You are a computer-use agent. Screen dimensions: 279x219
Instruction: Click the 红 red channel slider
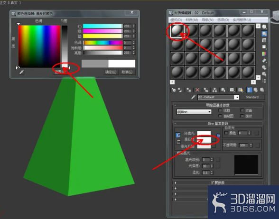click(102, 26)
